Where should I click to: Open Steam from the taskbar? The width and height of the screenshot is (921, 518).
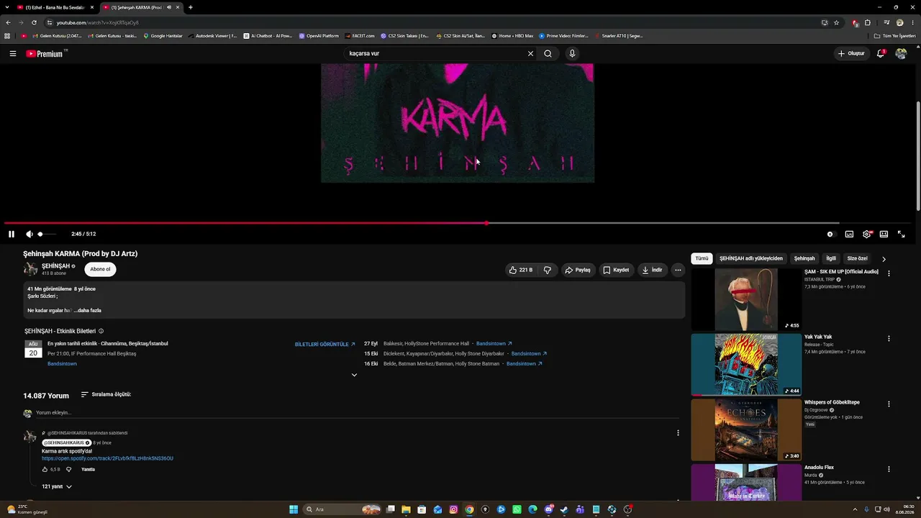[x=564, y=509]
